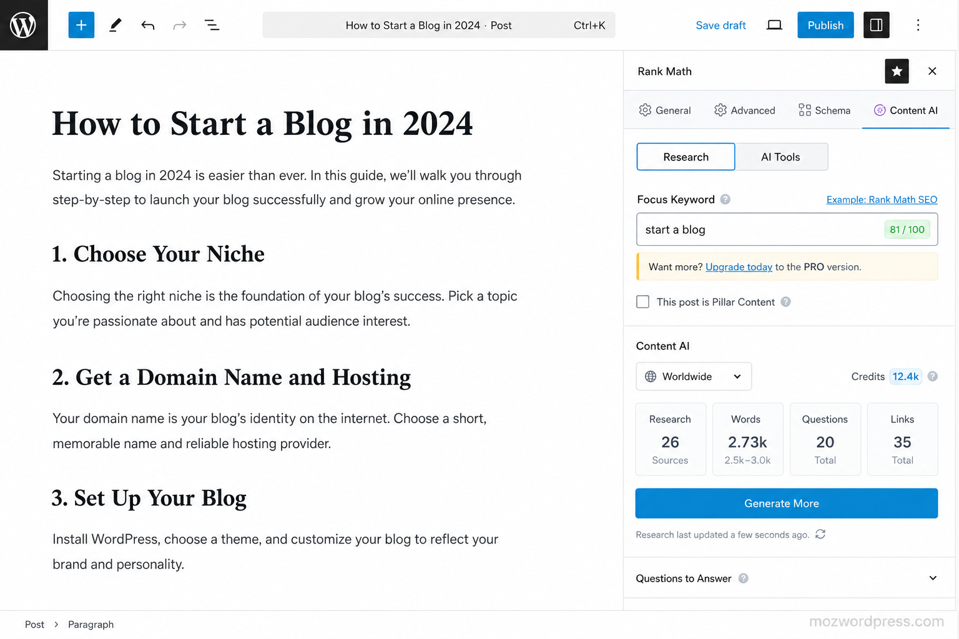Preview post with the laptop view icon
This screenshot has width=959, height=639.
click(774, 25)
